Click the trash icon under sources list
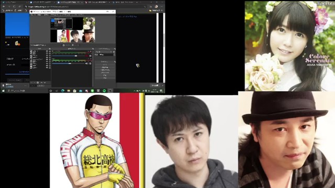 click(38, 83)
